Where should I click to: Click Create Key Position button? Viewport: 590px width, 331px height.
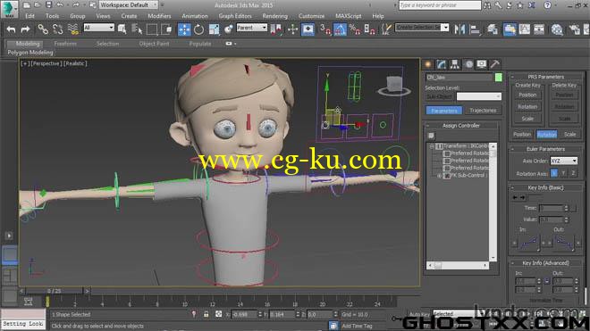tap(527, 95)
